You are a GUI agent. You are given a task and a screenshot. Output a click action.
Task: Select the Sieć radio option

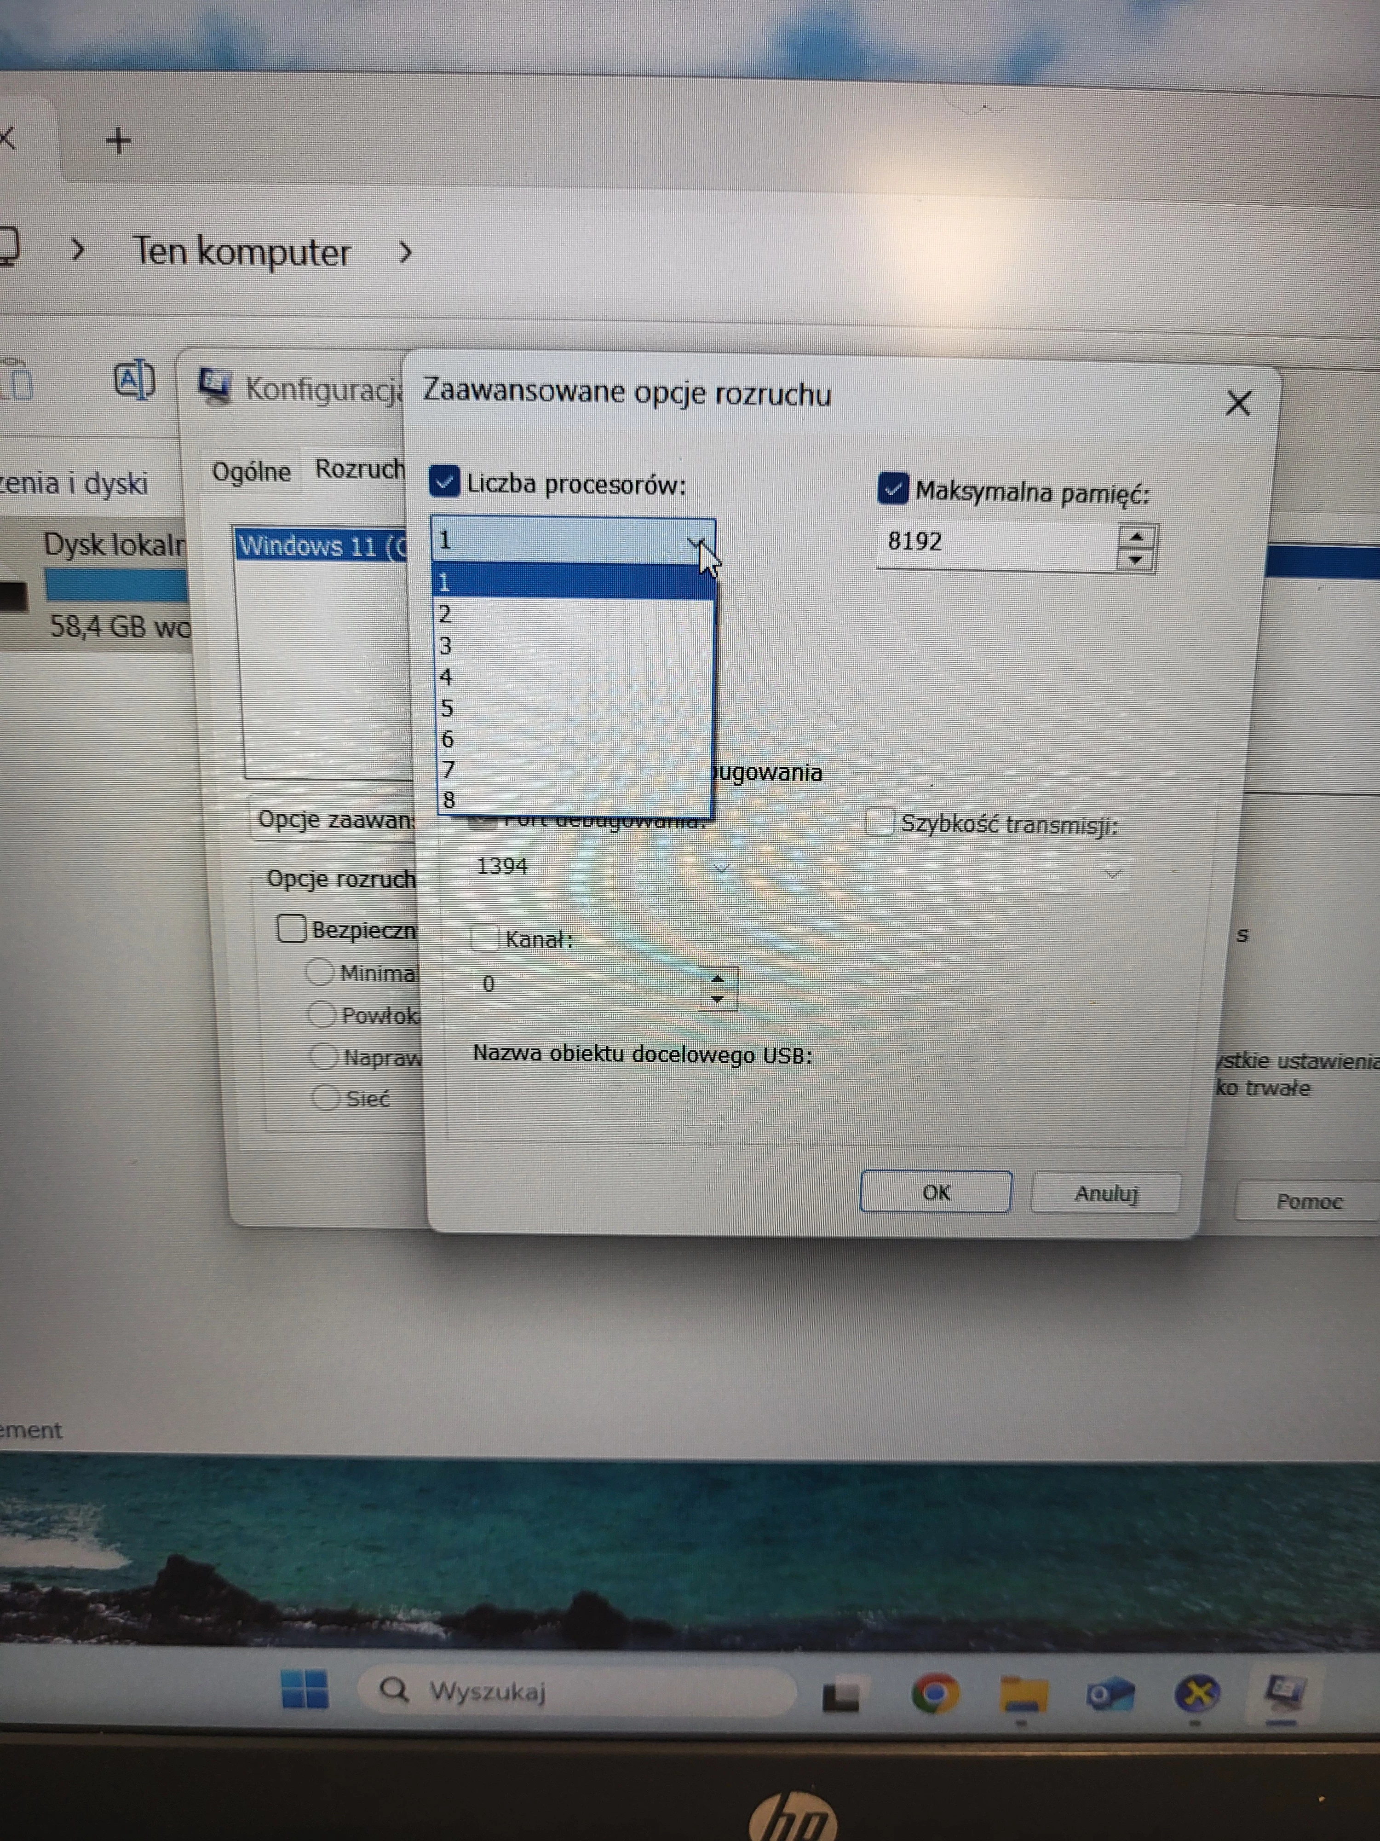(325, 1098)
